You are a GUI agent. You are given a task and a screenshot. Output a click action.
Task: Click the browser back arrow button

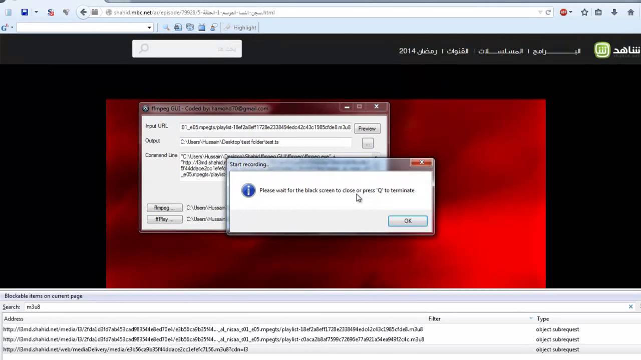(83, 12)
